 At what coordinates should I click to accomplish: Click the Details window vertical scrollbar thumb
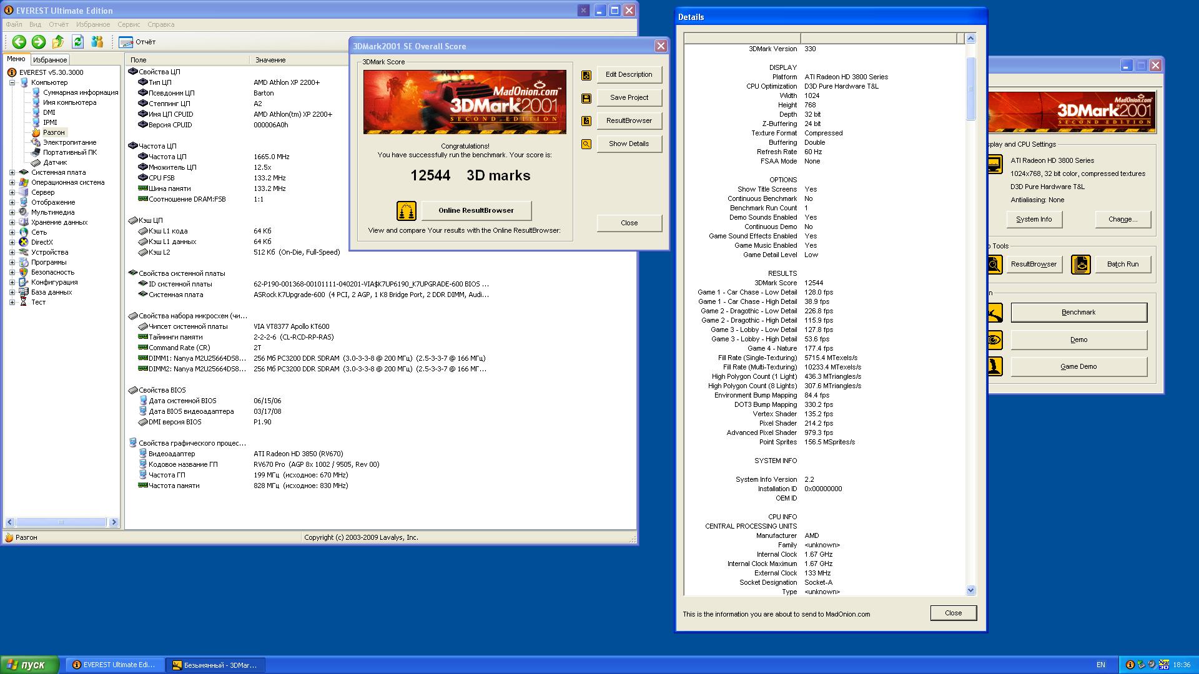pyautogui.click(x=970, y=87)
